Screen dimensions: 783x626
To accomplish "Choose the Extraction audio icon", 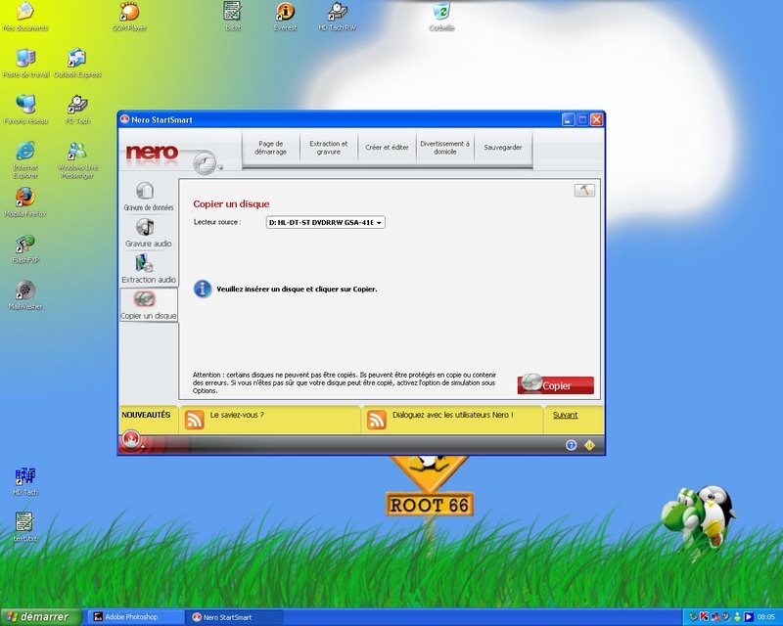I will [x=144, y=263].
